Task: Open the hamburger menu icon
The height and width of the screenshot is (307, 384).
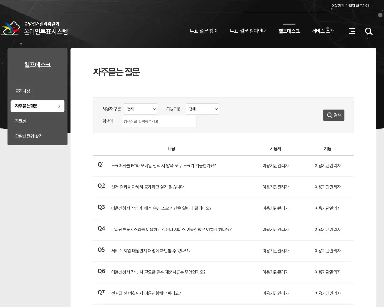Action: point(352,31)
